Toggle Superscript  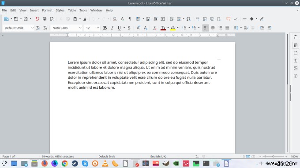pyautogui.click(x=138, y=28)
